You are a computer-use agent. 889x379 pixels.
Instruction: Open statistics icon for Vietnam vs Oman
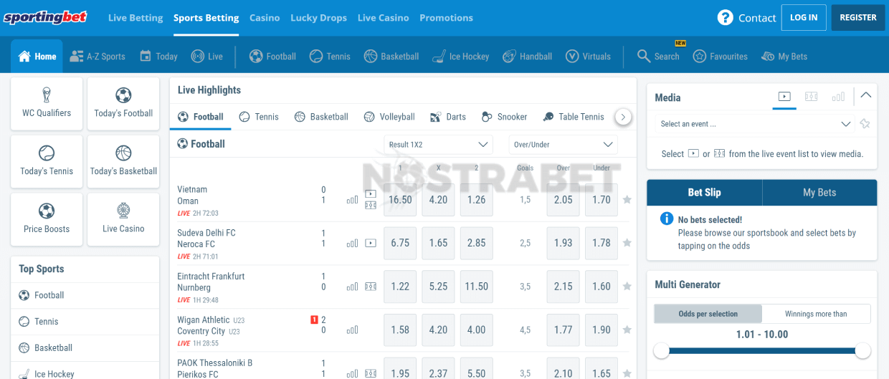[x=352, y=200]
